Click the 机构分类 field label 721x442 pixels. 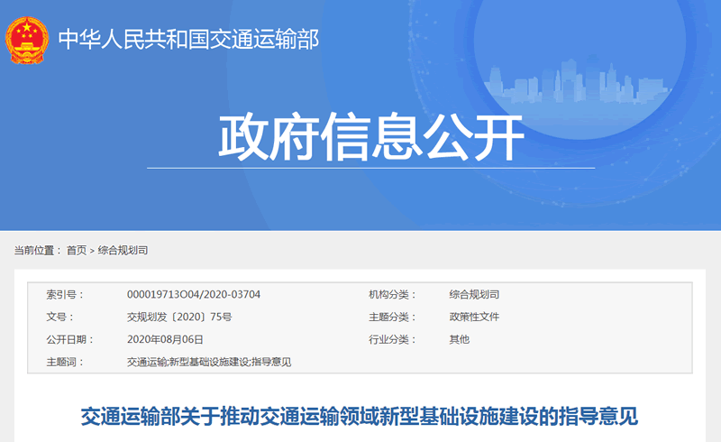[388, 295]
